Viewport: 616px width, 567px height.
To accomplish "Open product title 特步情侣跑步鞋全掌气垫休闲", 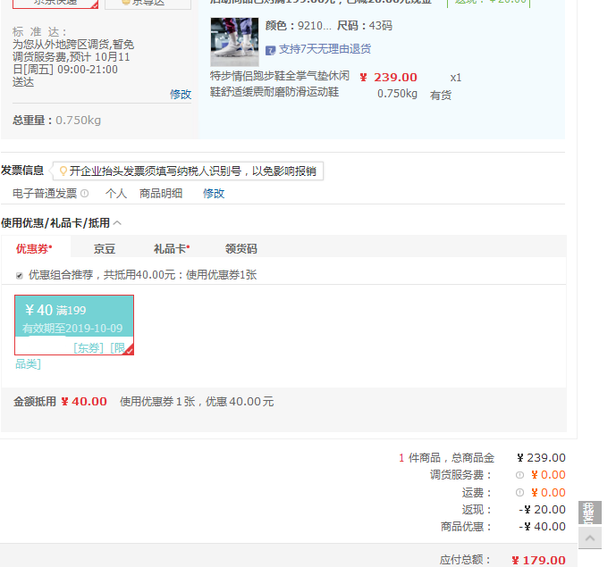I will click(x=279, y=76).
